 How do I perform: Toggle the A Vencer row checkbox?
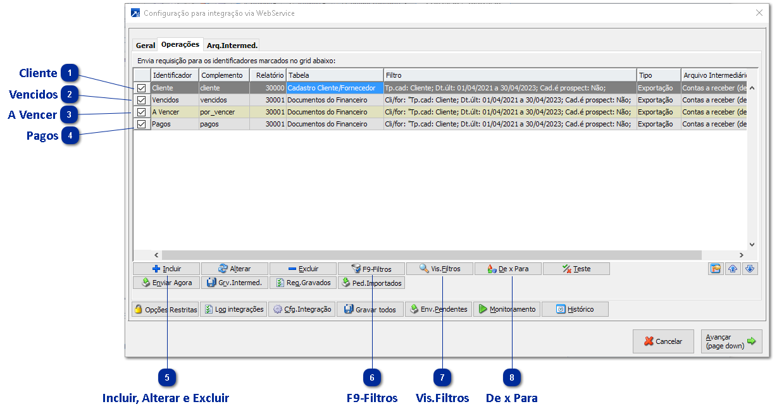pyautogui.click(x=142, y=112)
